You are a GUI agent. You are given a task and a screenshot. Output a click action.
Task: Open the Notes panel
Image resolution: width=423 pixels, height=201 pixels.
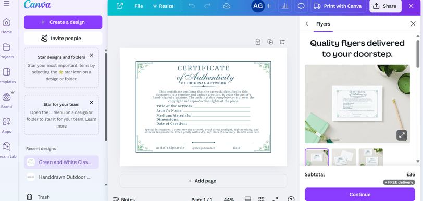(124, 199)
